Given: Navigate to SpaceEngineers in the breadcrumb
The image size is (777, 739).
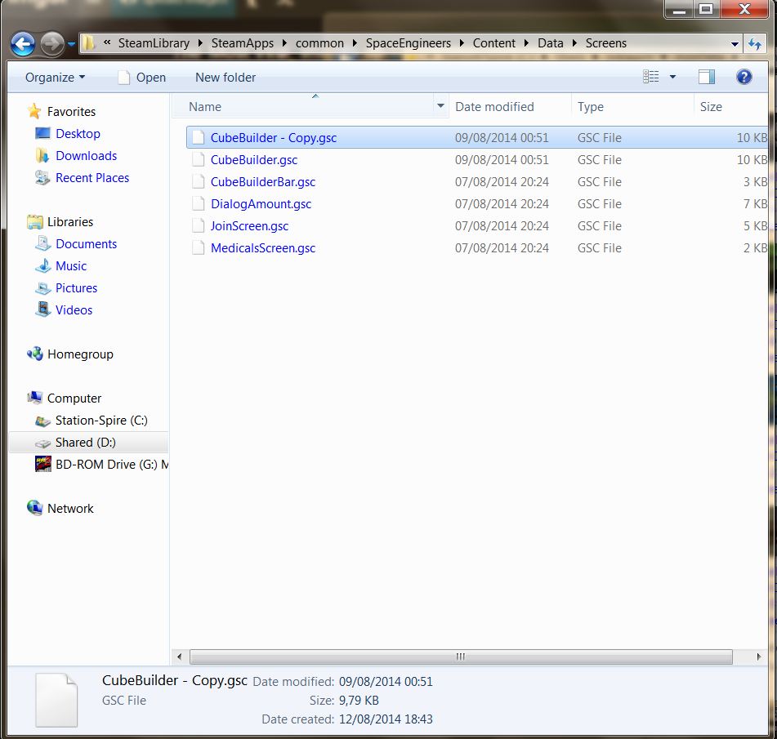Looking at the screenshot, I should point(409,43).
